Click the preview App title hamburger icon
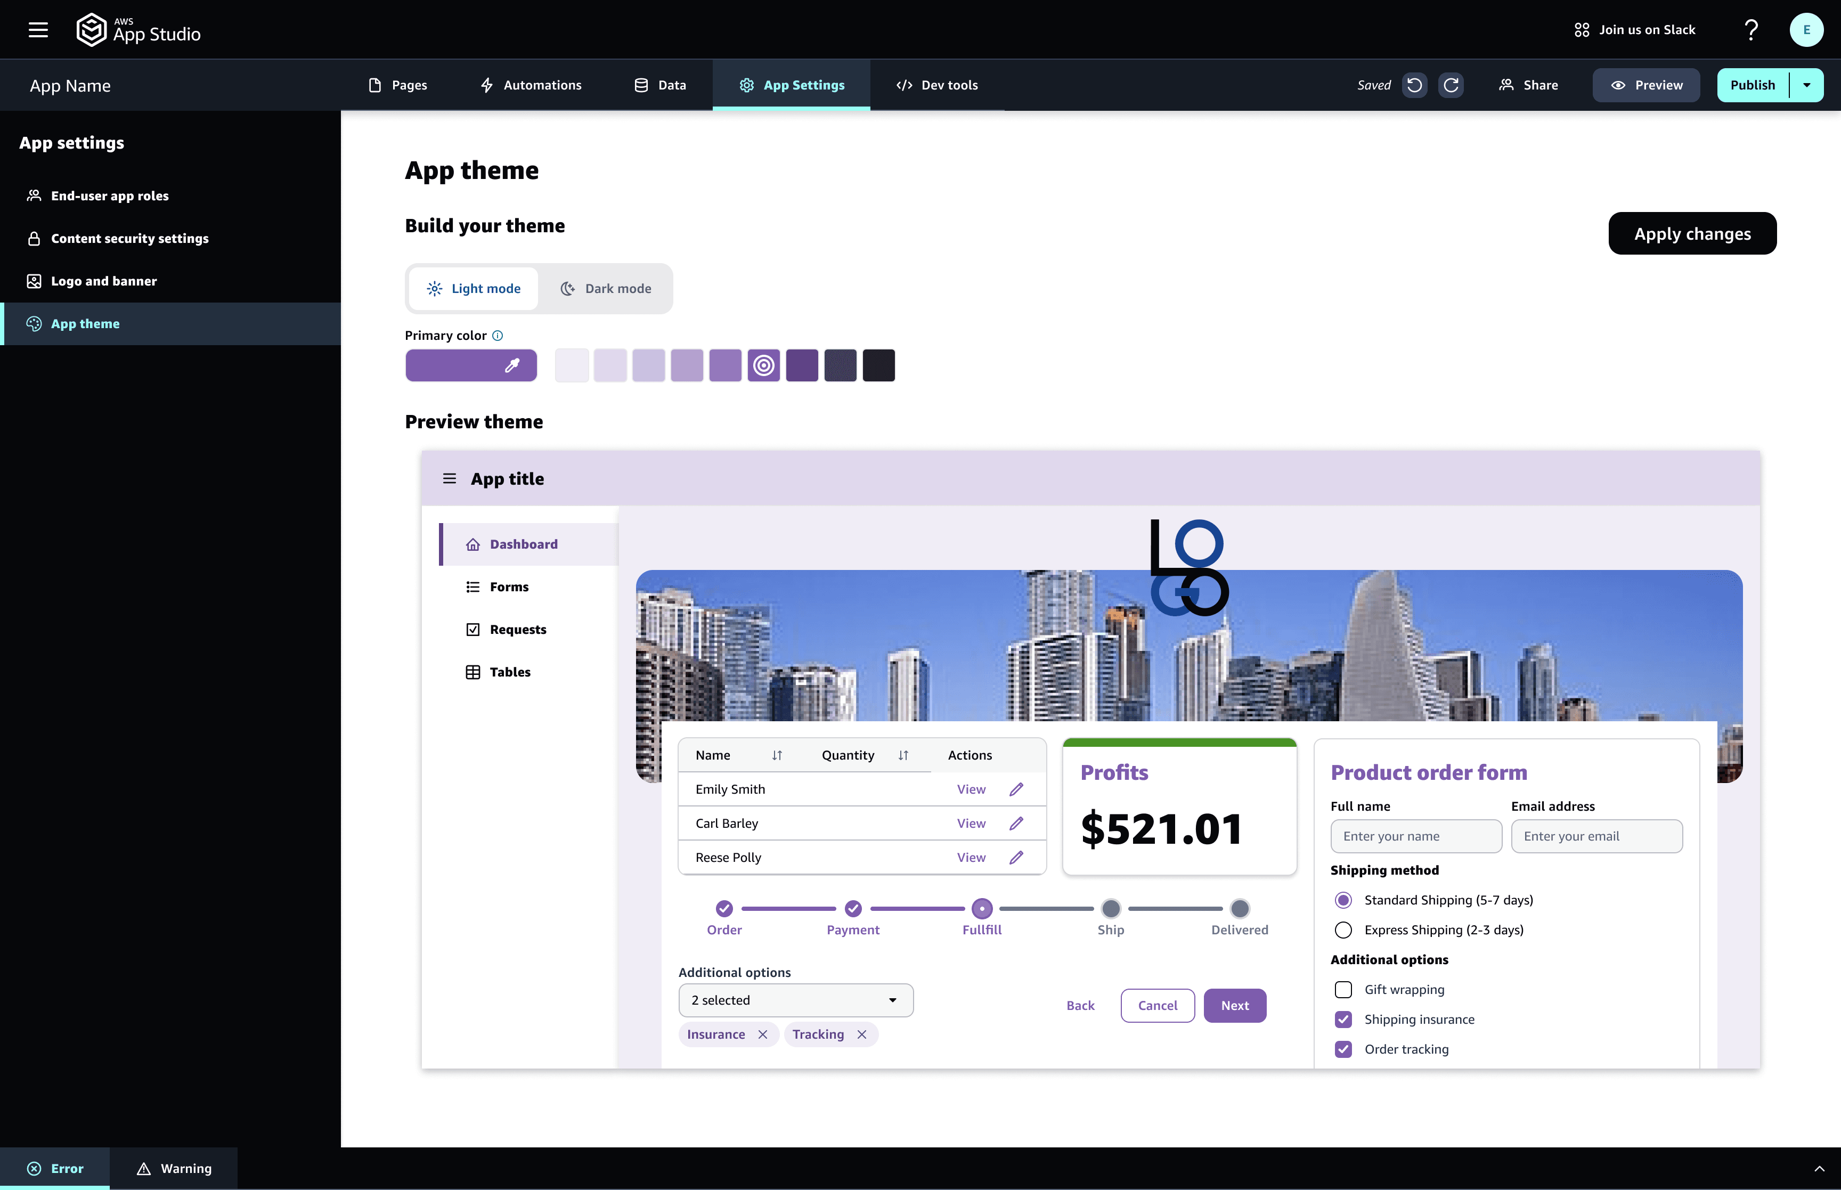This screenshot has height=1190, width=1841. pyautogui.click(x=449, y=479)
